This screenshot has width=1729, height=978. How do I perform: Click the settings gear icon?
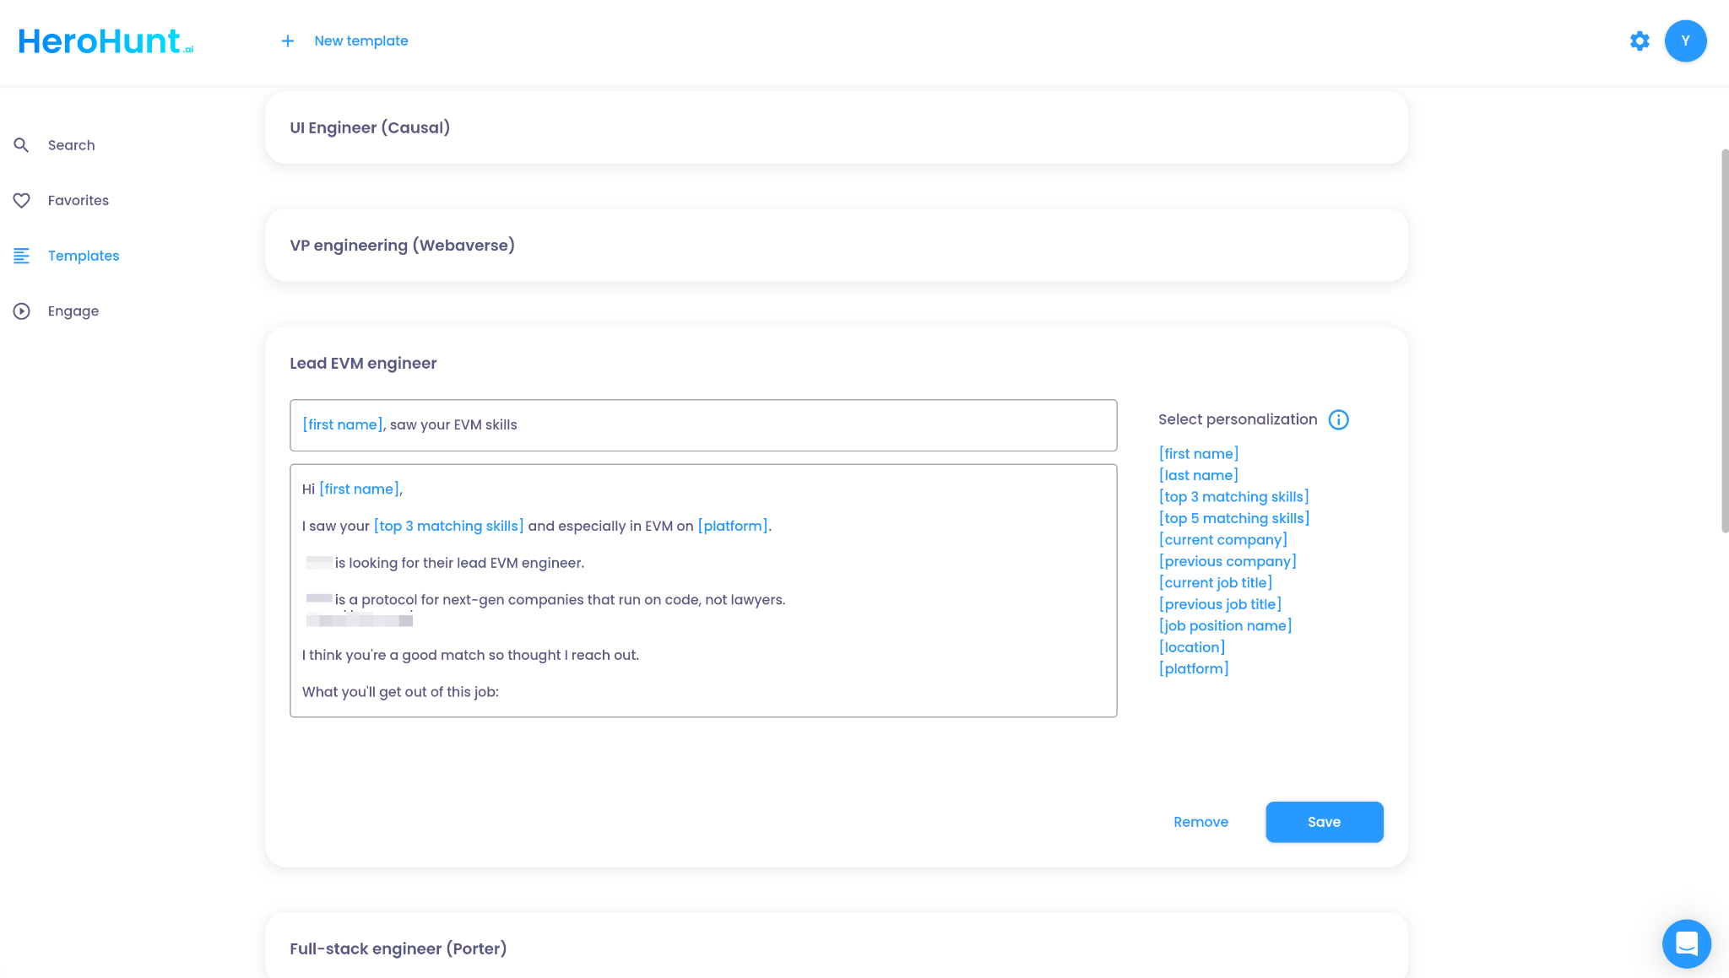click(1640, 41)
